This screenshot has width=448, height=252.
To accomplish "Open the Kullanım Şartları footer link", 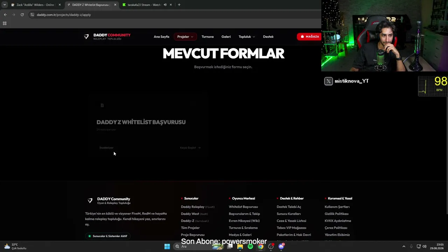I will (x=337, y=207).
